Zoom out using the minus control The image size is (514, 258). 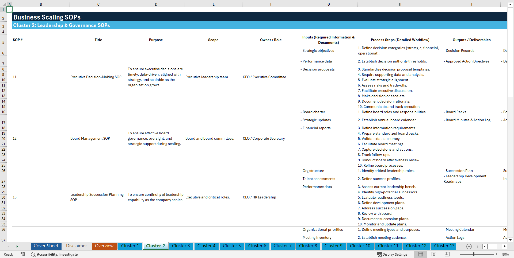point(457,254)
